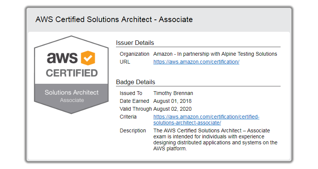Open the certified-solutions-architect-associate criteria link
Image resolution: width=318 pixels, height=169 pixels.
click(x=206, y=120)
